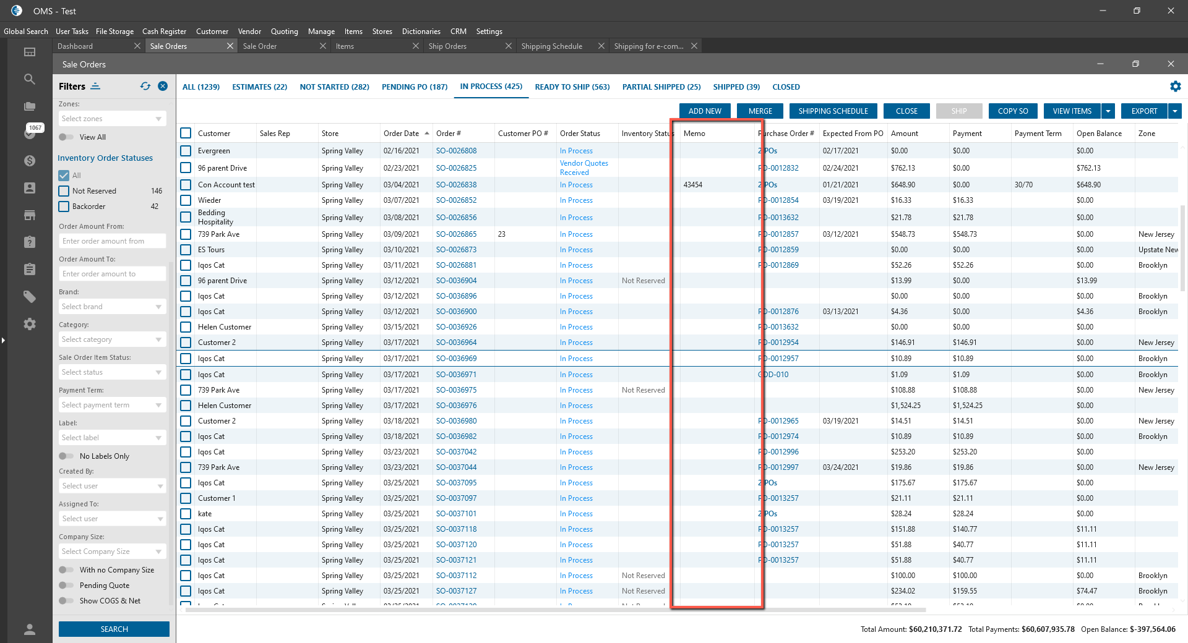This screenshot has width=1188, height=643.
Task: Open grid settings gear at top right
Action: click(1175, 87)
